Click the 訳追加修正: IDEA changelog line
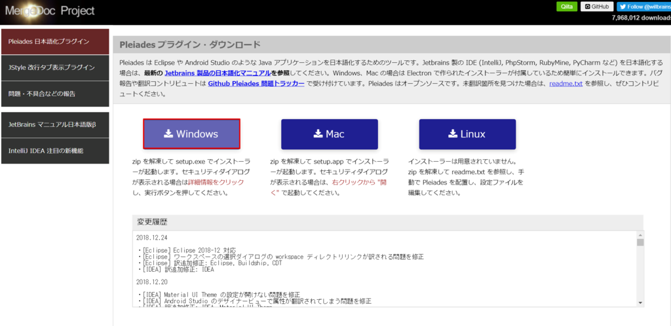The width and height of the screenshot is (671, 326). click(x=176, y=270)
